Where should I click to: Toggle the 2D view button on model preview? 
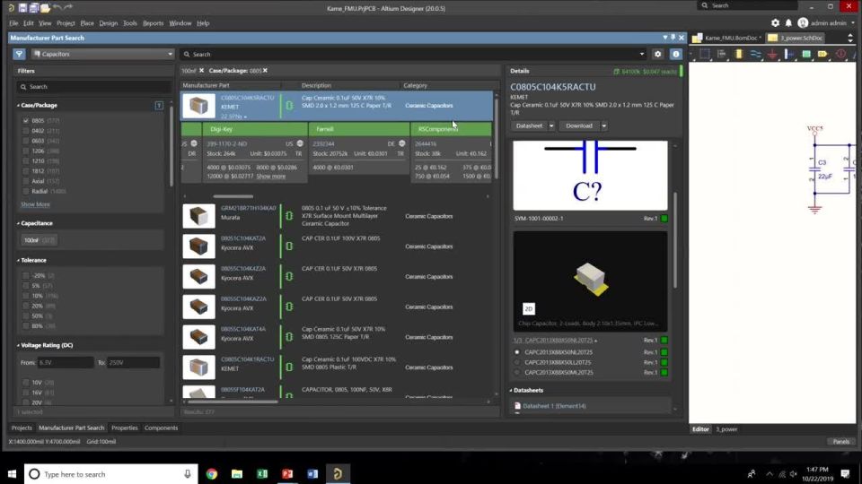tap(528, 309)
